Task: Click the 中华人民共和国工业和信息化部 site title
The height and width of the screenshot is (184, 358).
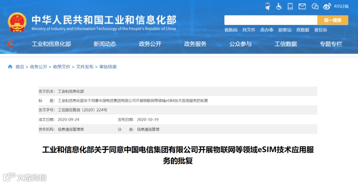Action: coord(104,20)
